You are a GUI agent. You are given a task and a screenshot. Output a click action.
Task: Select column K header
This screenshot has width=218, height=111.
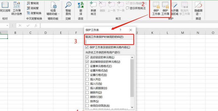click(x=152, y=33)
